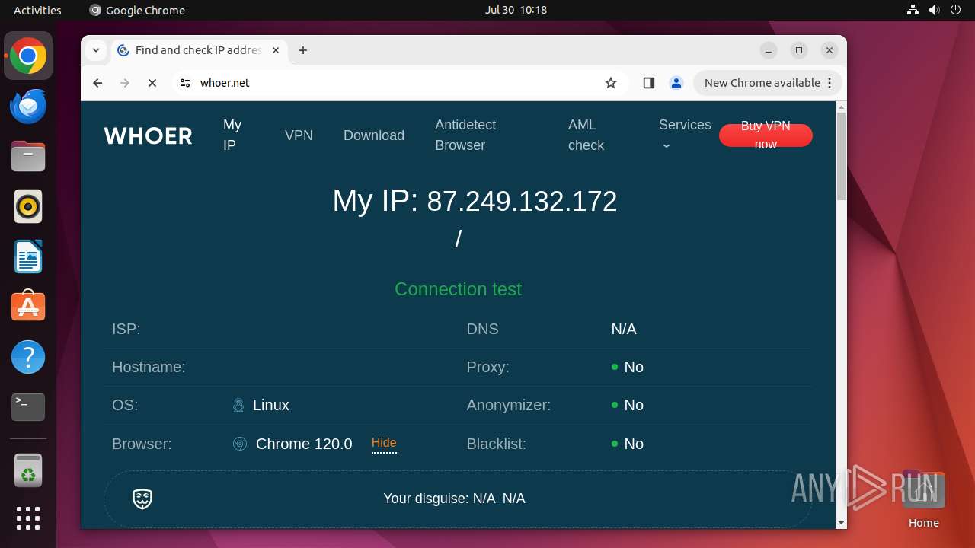The image size is (975, 548).
Task: Click Chrome 120.0 browser text
Action: pyautogui.click(x=304, y=444)
